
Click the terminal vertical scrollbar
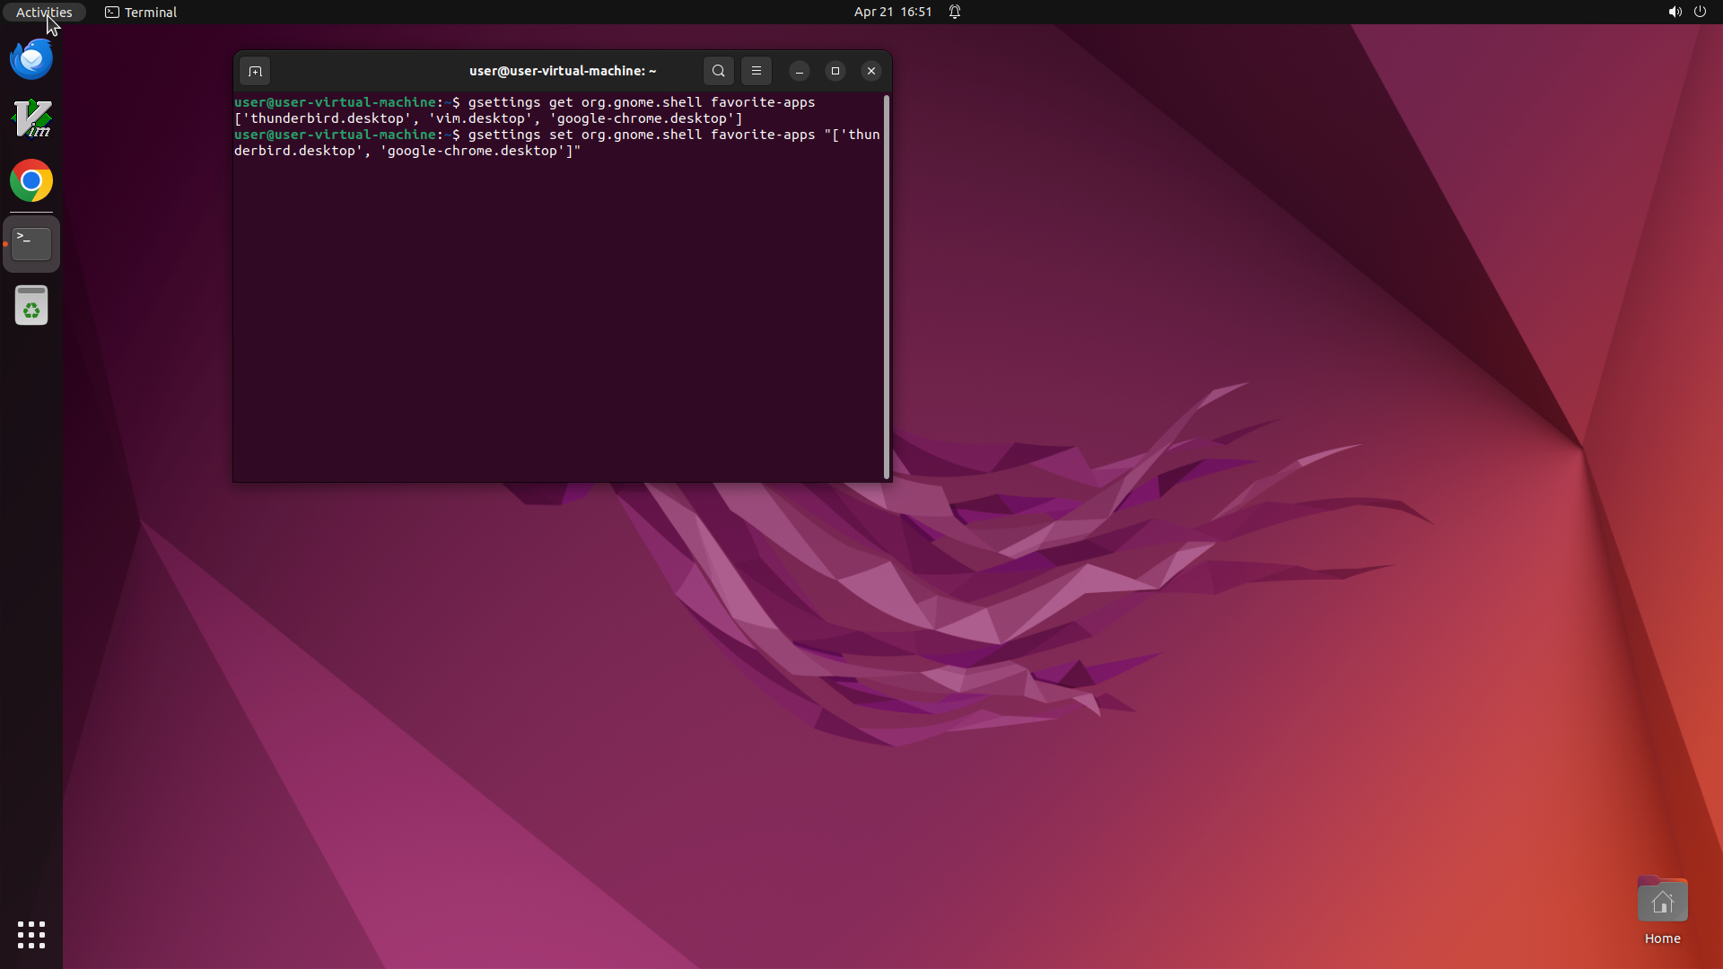[x=887, y=287]
